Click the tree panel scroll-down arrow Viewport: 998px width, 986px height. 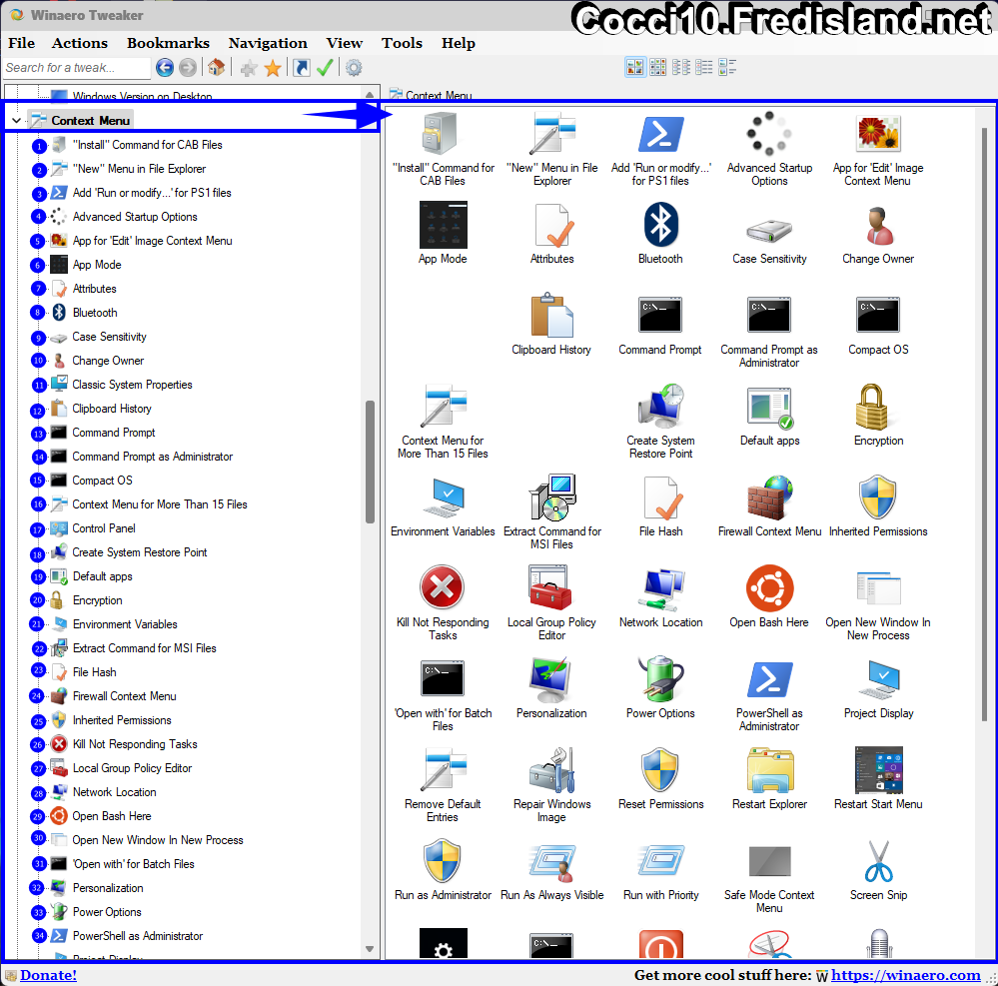click(370, 948)
